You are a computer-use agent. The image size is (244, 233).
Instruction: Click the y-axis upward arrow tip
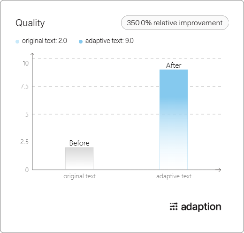(x=32, y=54)
